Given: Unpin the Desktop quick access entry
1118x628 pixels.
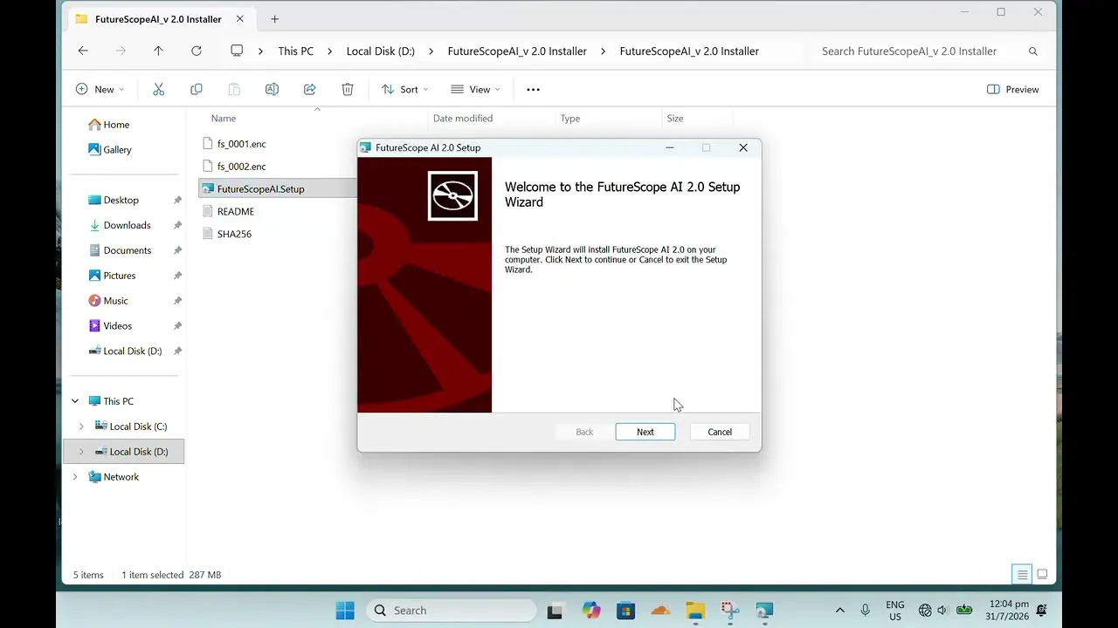Looking at the screenshot, I should 177,200.
